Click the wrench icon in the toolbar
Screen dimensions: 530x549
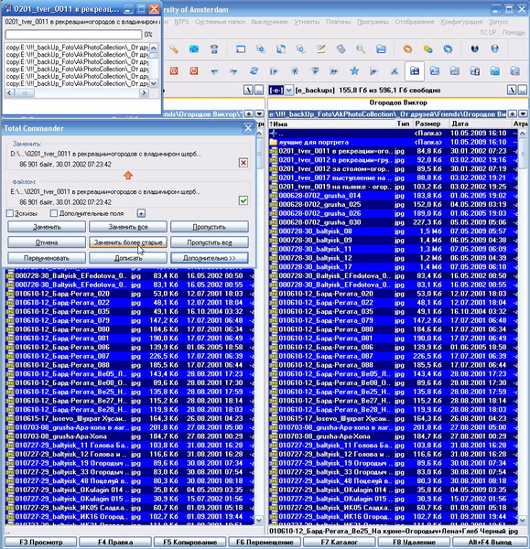[x=174, y=49]
